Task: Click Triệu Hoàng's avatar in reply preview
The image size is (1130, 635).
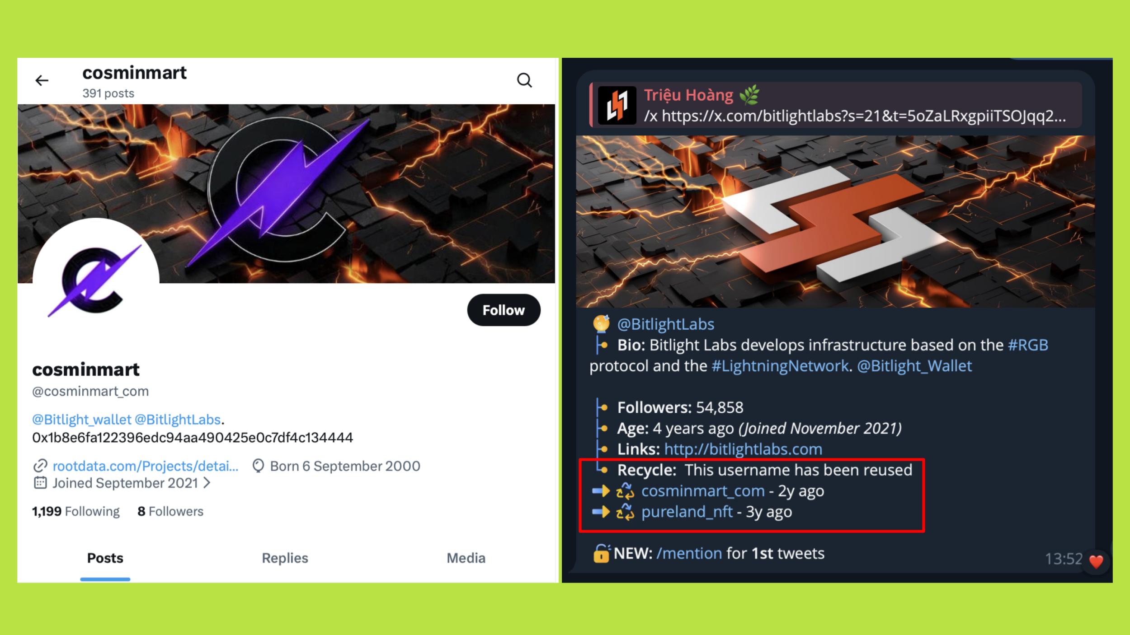Action: (617, 105)
